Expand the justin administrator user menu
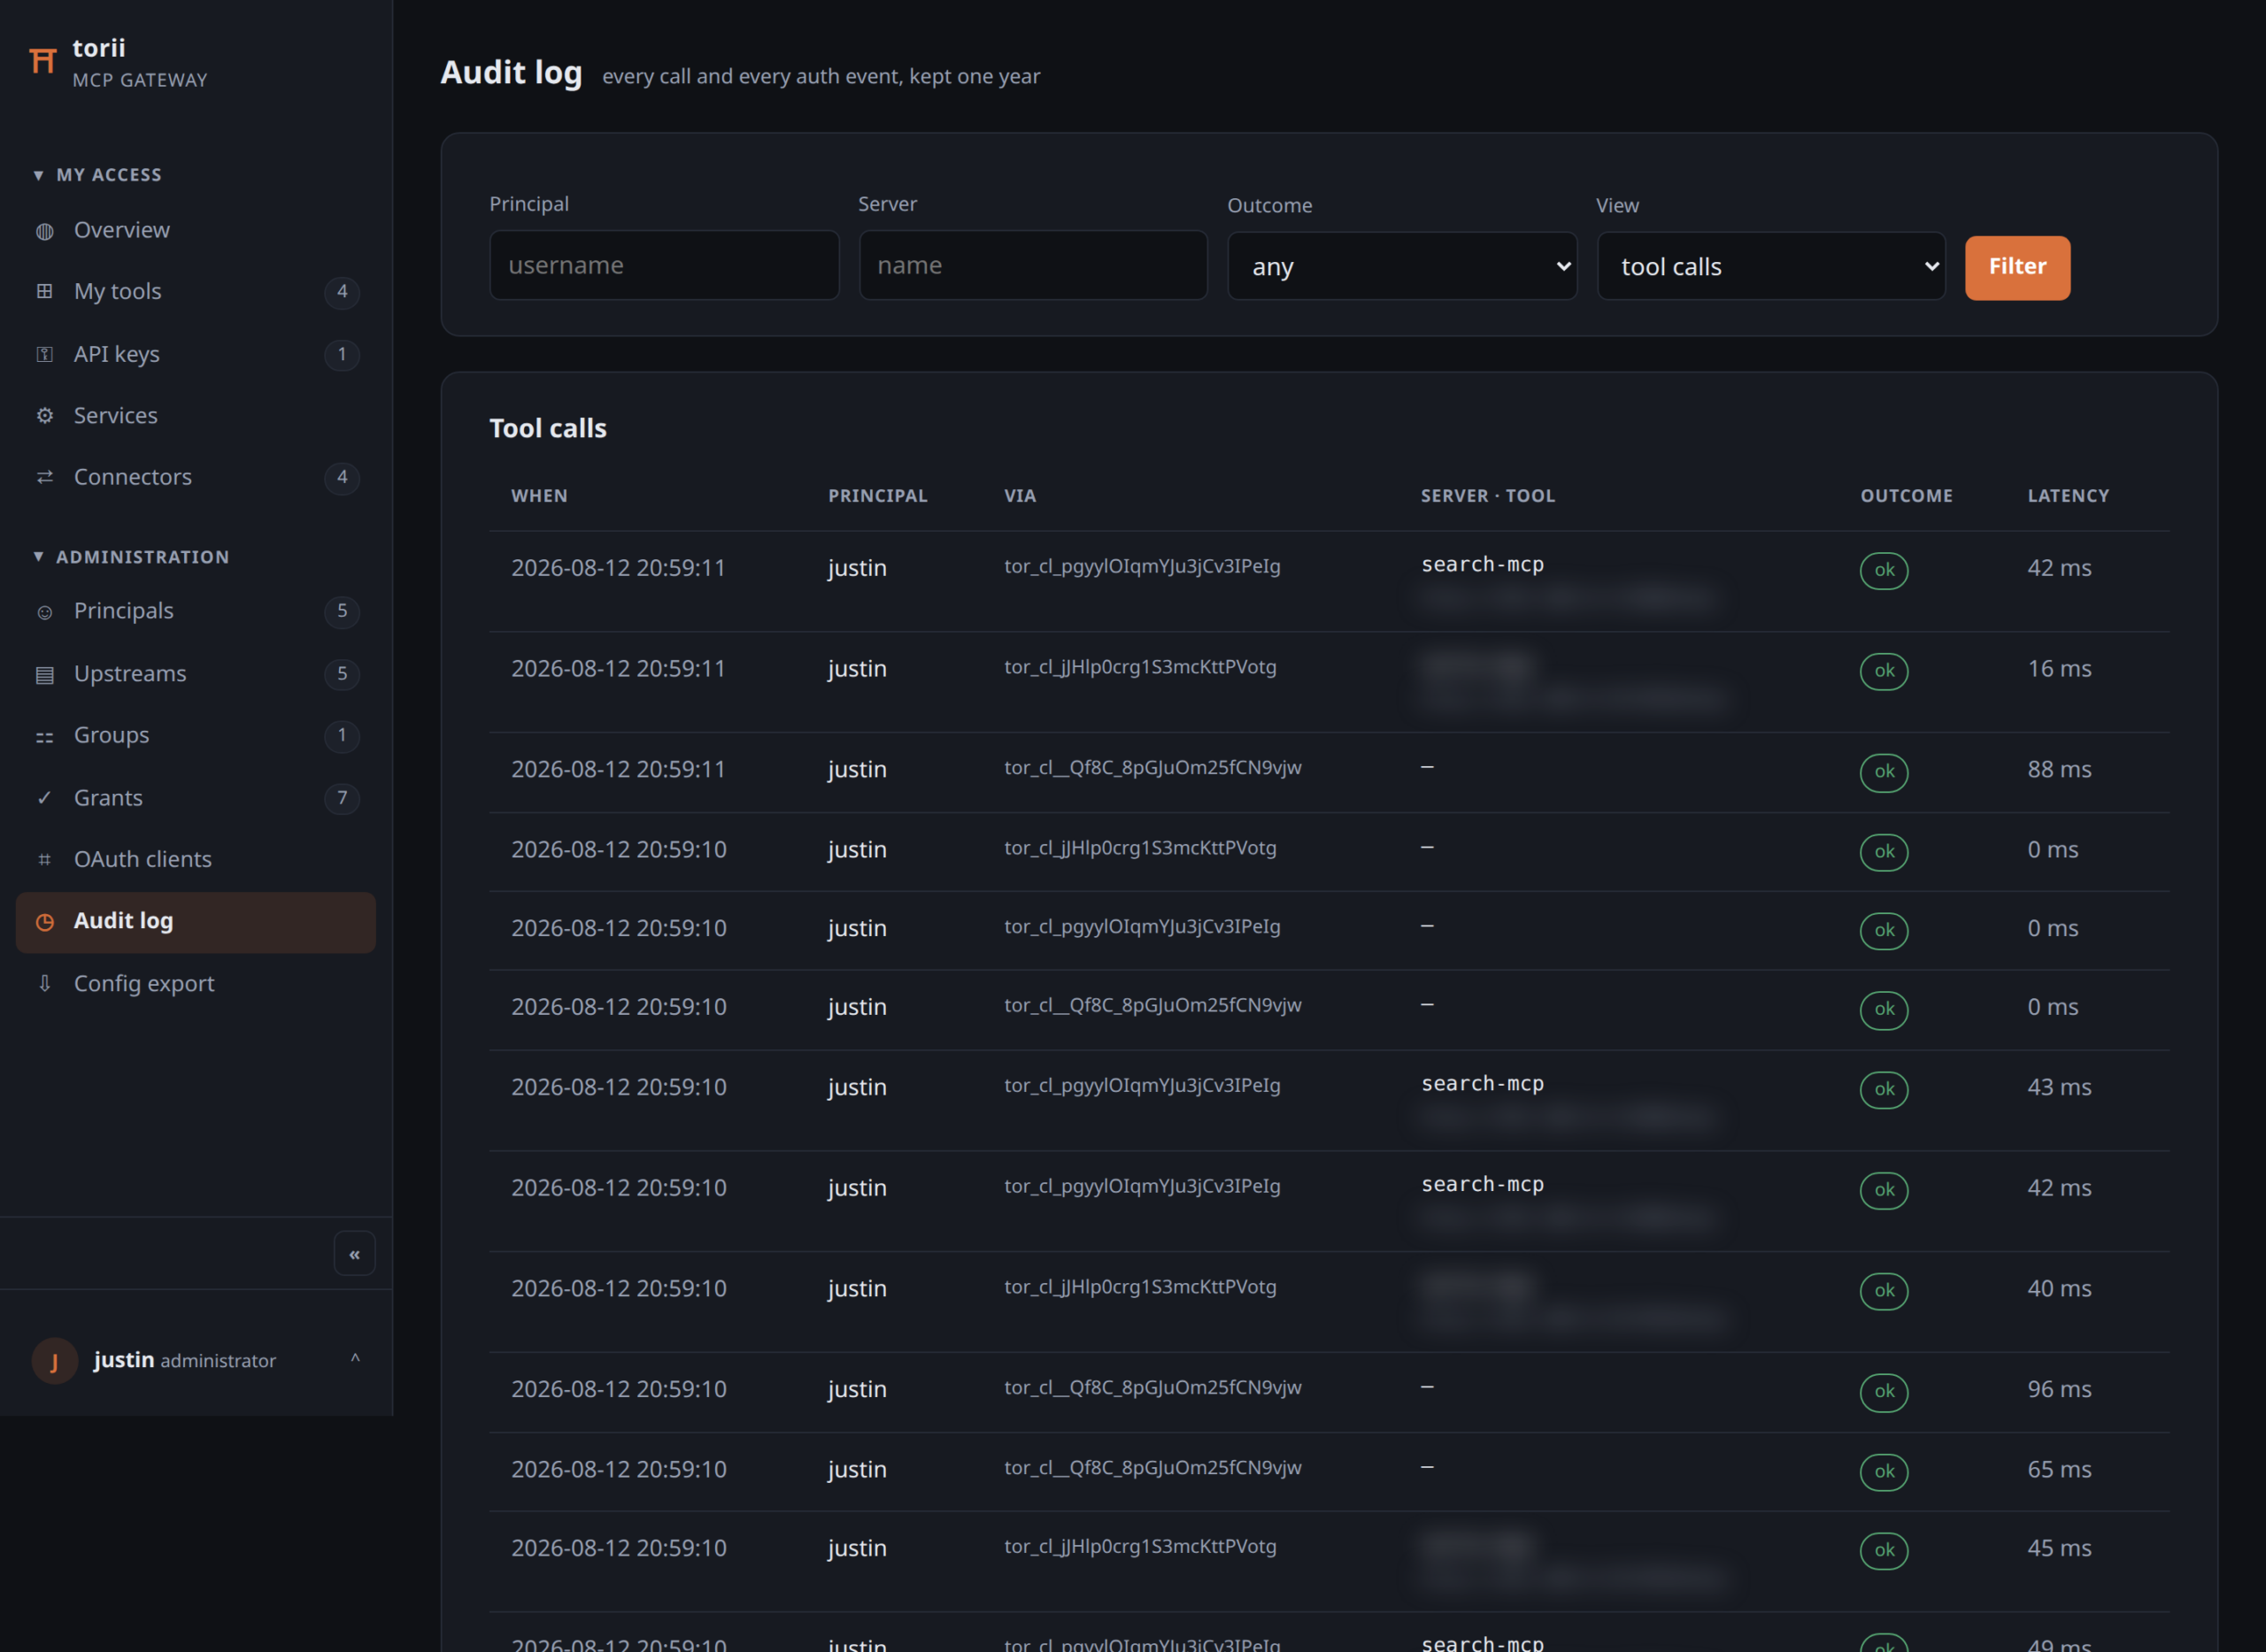 pyautogui.click(x=355, y=1359)
